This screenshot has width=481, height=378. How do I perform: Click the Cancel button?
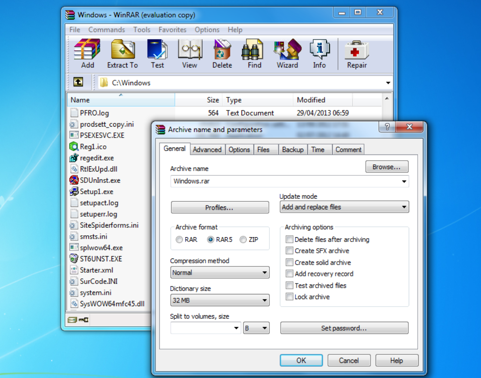pos(349,361)
